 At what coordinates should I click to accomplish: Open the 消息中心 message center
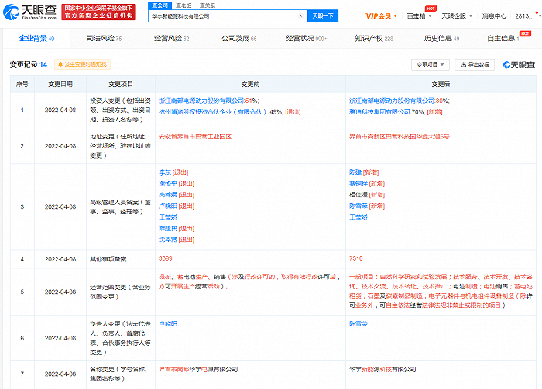click(x=495, y=15)
